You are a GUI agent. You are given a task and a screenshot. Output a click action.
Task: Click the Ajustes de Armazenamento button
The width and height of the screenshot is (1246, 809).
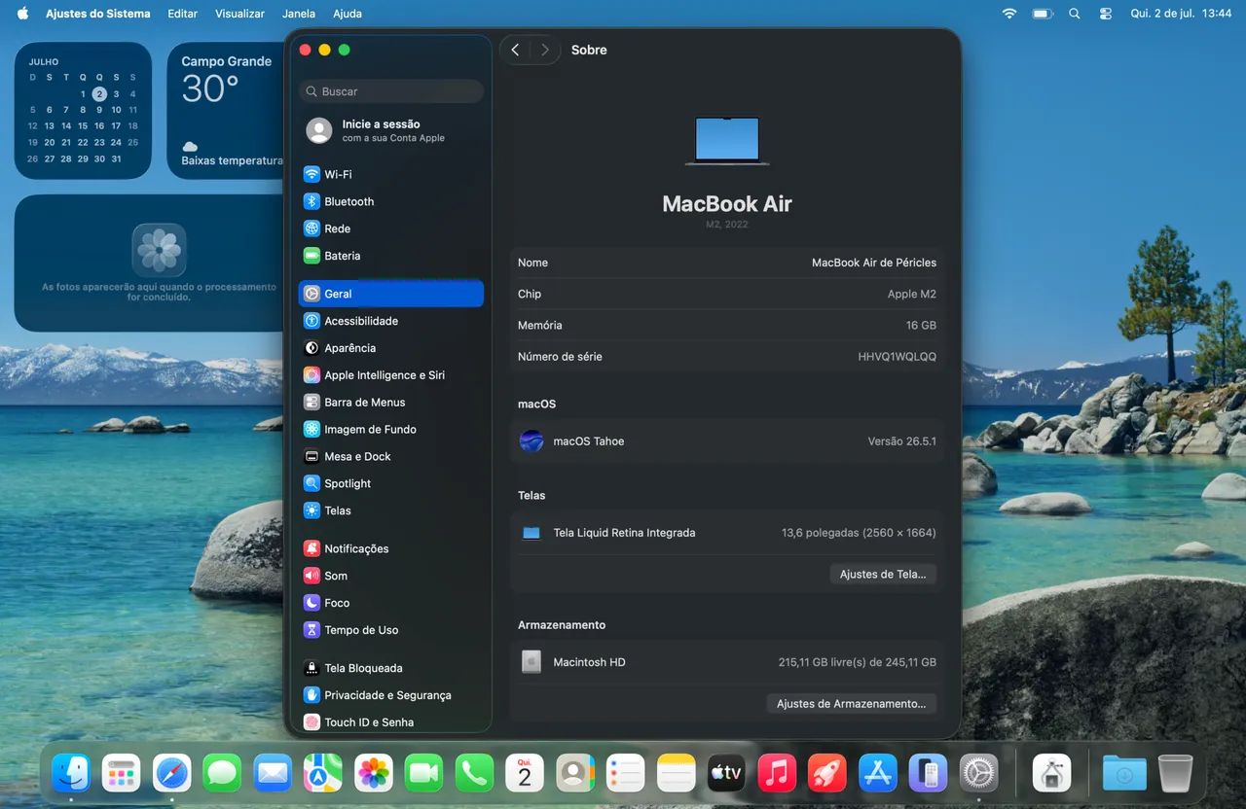pos(852,703)
